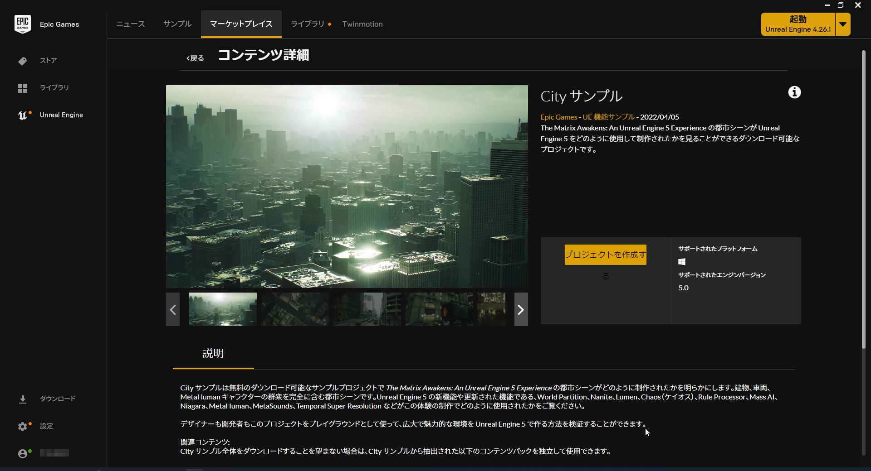Click the supported engine version 5.0
This screenshot has width=871, height=471.
pos(683,288)
